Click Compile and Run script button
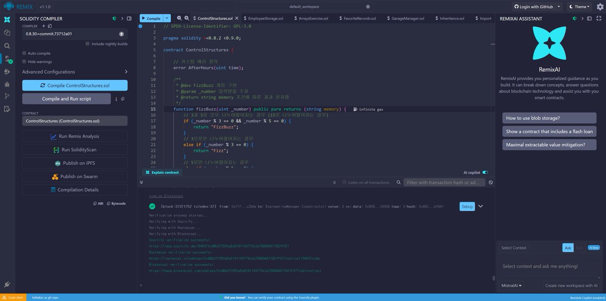The height and width of the screenshot is (301, 606). pyautogui.click(x=67, y=99)
